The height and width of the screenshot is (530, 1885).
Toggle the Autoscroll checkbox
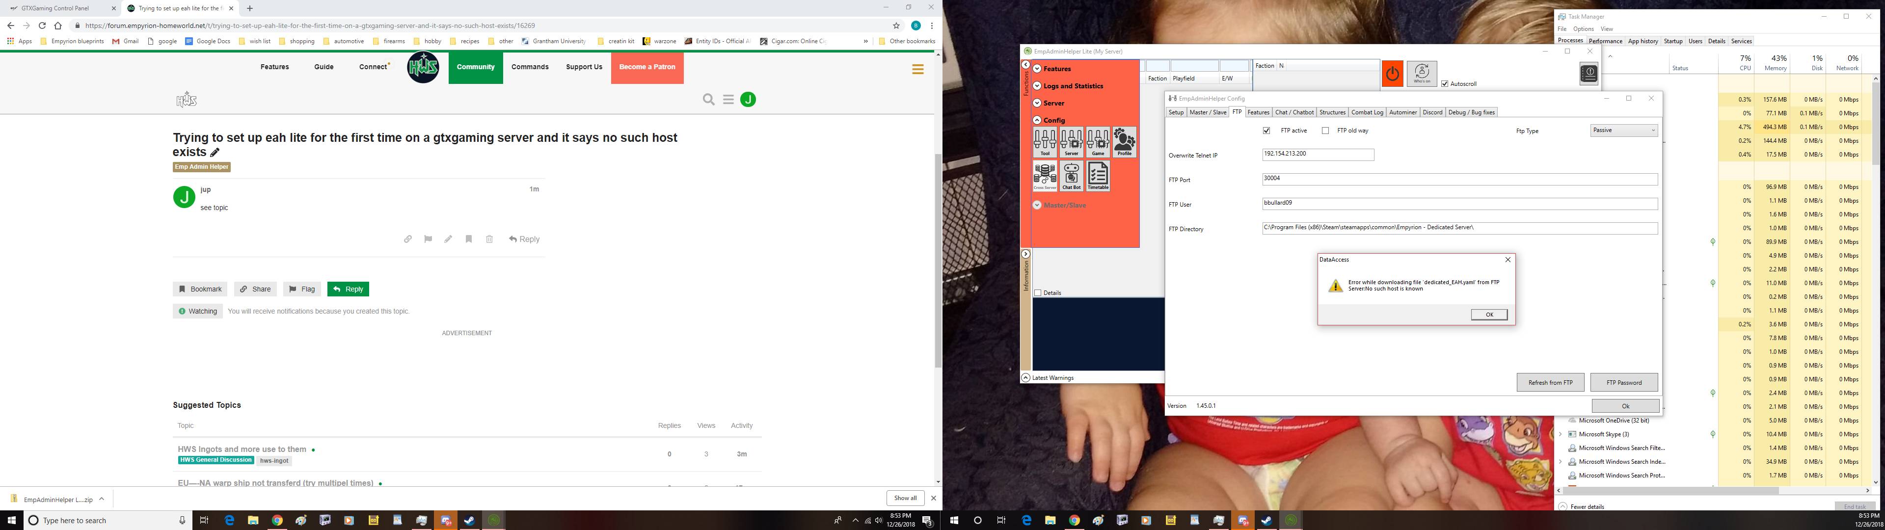tap(1445, 84)
